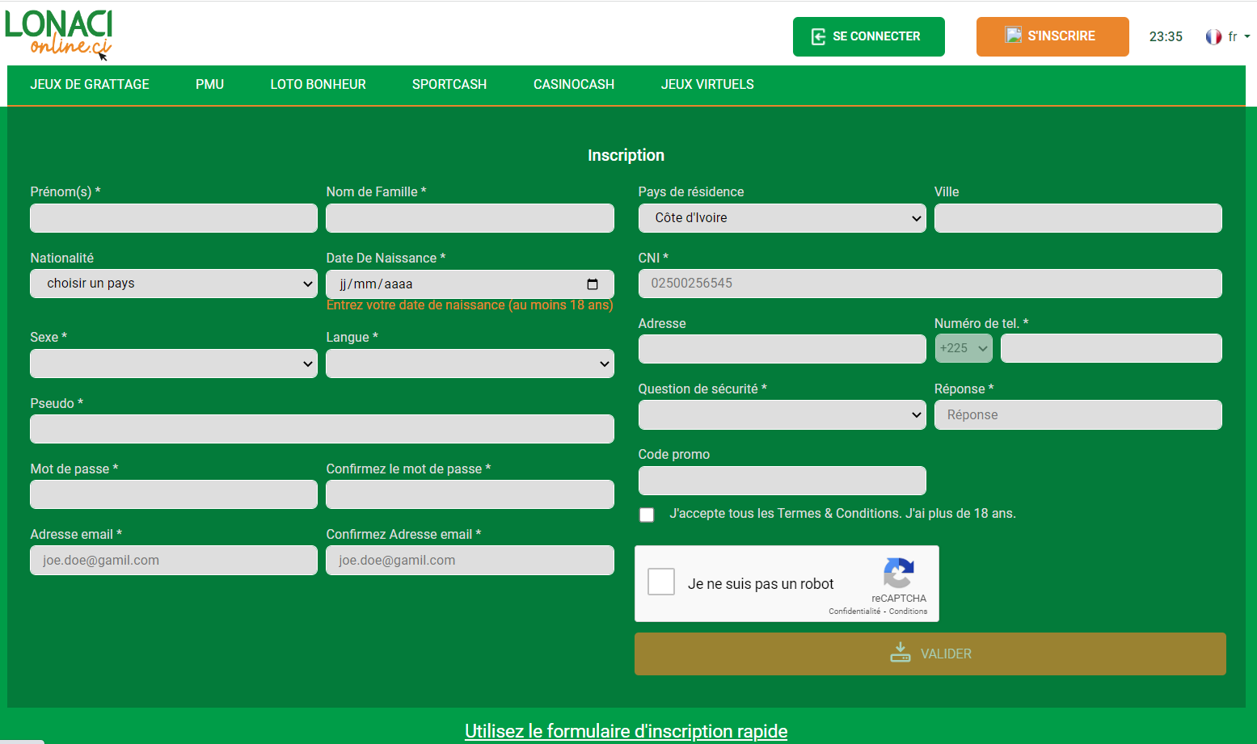The height and width of the screenshot is (744, 1257).
Task: Click the 'Entrez votre date de naissance' hint text
Action: 470,305
